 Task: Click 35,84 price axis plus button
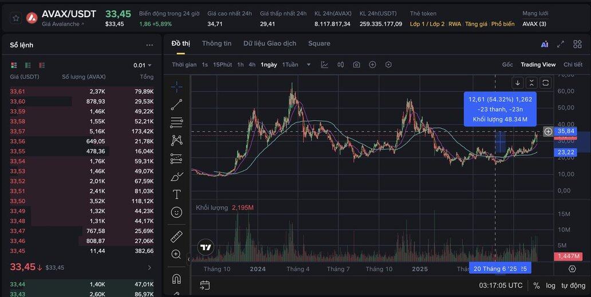(548, 132)
